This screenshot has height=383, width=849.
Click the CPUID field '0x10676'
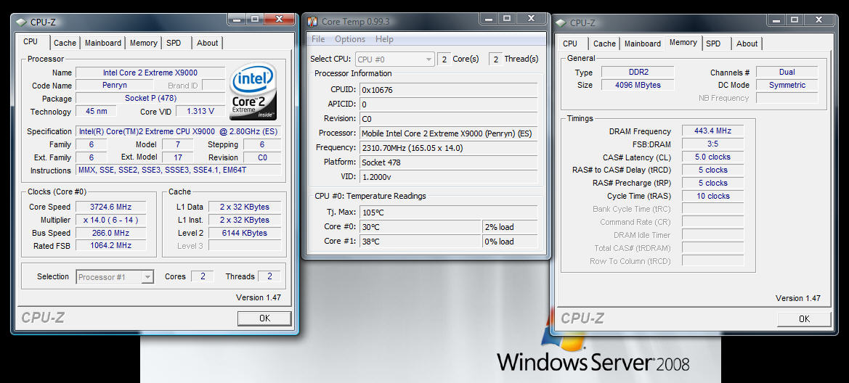click(448, 90)
